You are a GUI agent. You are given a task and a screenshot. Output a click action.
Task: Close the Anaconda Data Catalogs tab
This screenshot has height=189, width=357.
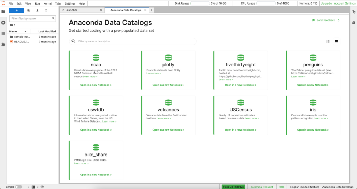(145, 10)
